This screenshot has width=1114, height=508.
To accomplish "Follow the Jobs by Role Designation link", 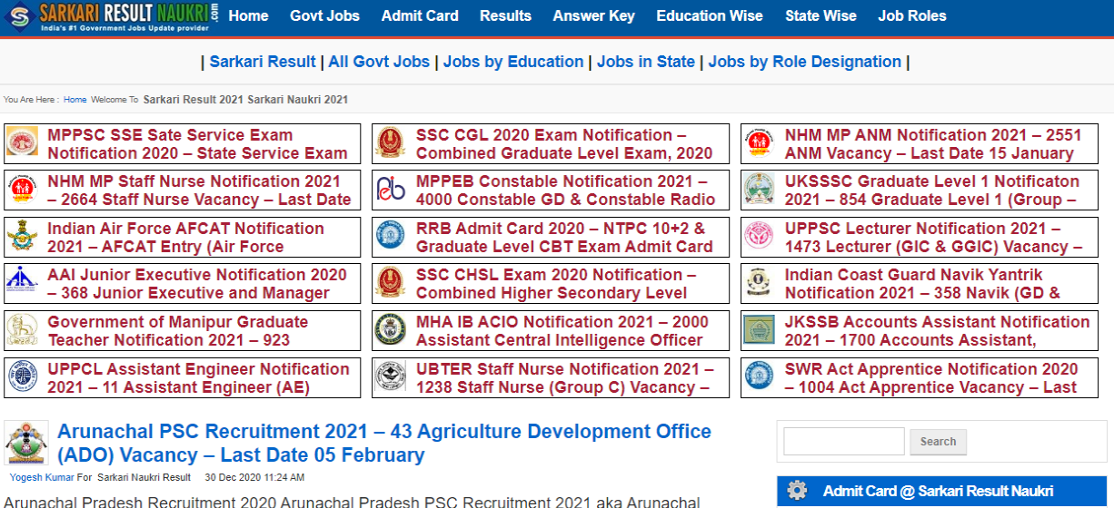I will (804, 62).
